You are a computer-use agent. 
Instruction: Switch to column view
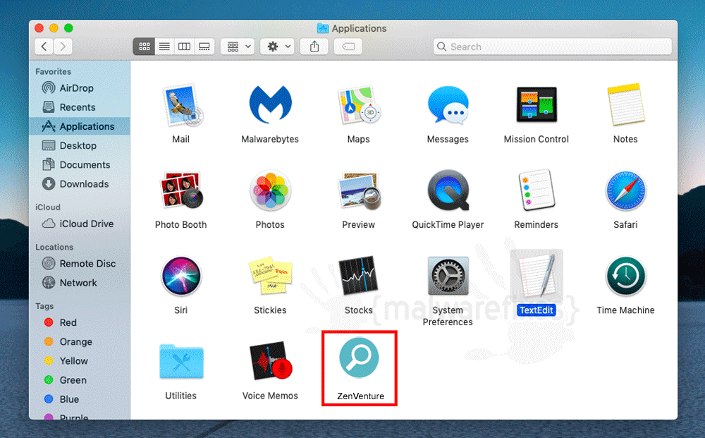coord(184,47)
